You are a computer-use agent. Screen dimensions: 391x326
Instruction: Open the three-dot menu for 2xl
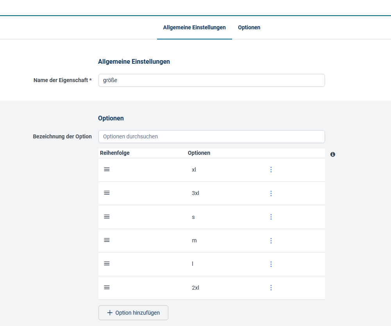(x=271, y=288)
